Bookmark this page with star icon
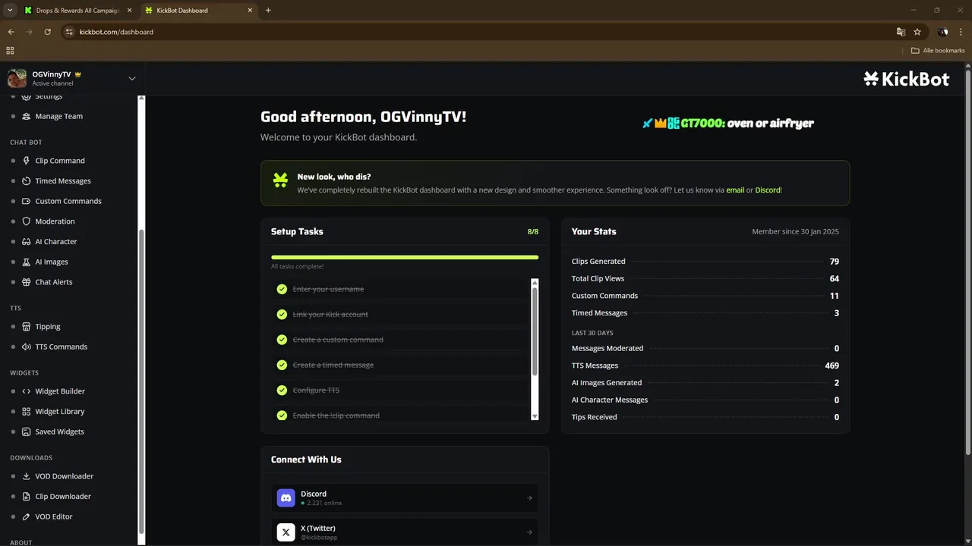This screenshot has height=546, width=972. (x=917, y=32)
